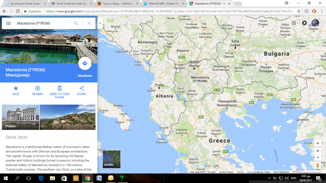Switch to the Πρώτο Θέμα news tab
The image size is (326, 183).
[x=118, y=3]
